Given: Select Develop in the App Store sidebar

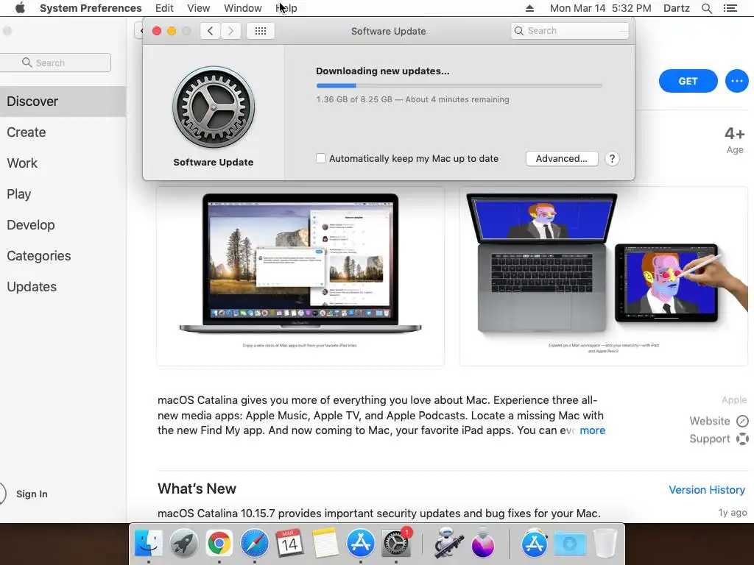Looking at the screenshot, I should pyautogui.click(x=63, y=225).
